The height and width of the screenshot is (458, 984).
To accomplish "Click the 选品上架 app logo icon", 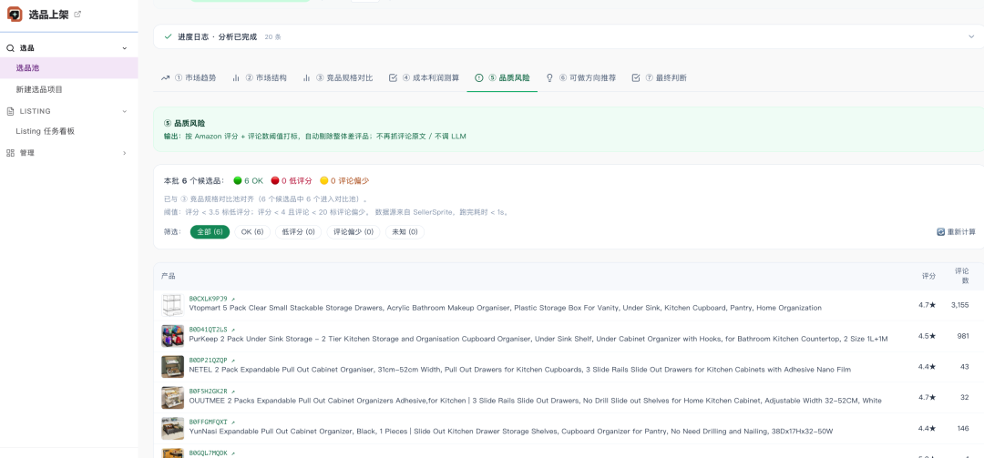I will click(x=15, y=14).
